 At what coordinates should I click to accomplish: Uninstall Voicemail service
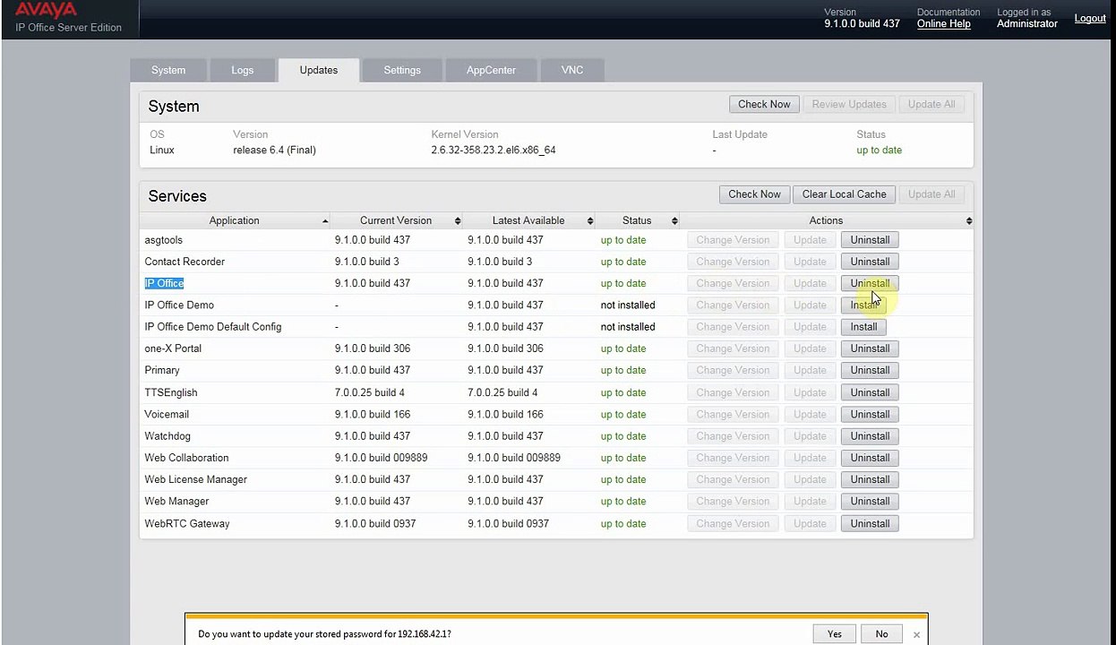870,414
